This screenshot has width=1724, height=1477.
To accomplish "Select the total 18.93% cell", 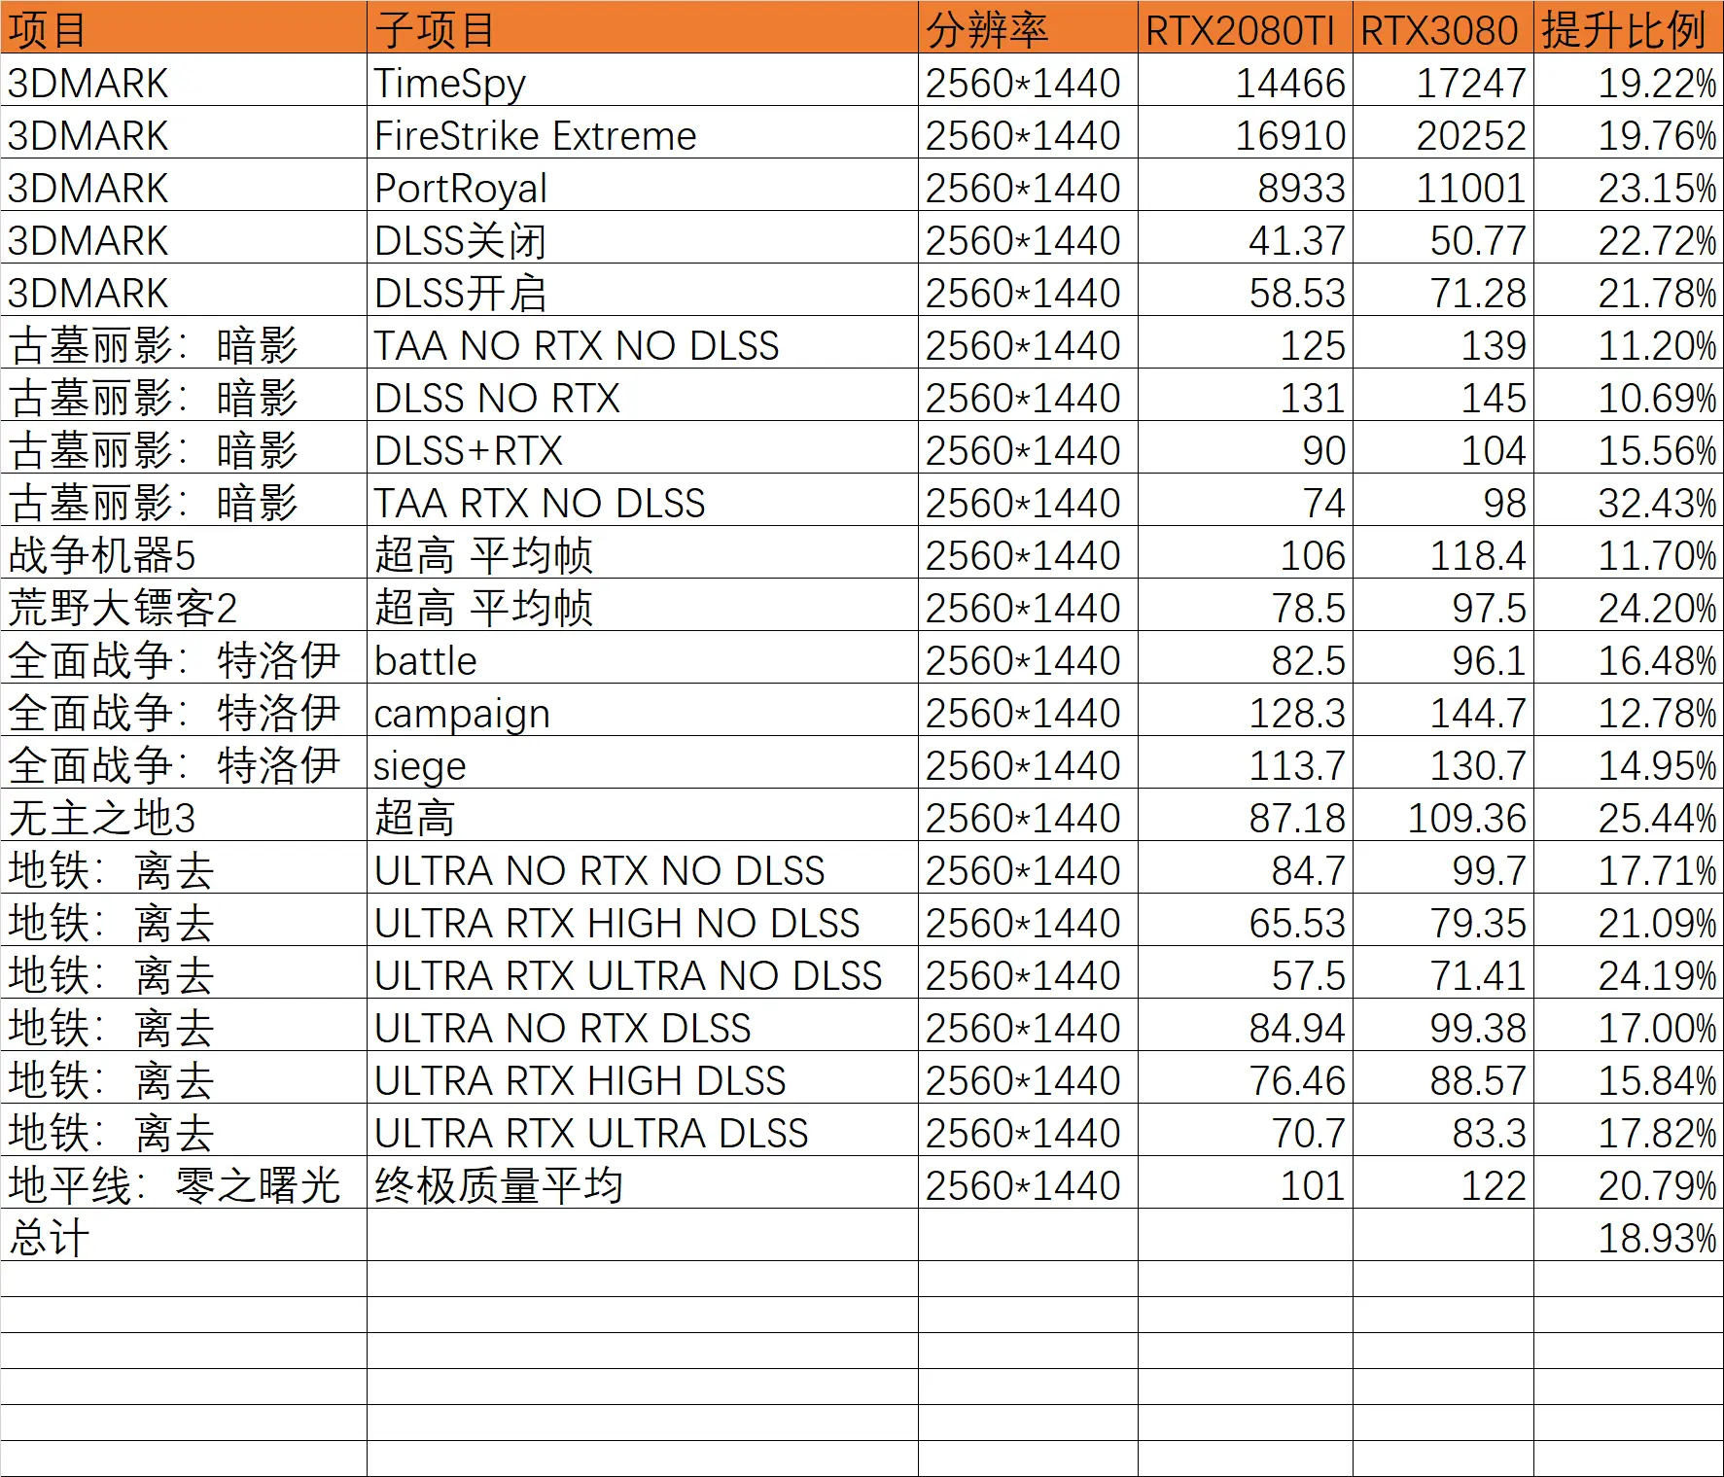I will click(x=1627, y=1238).
